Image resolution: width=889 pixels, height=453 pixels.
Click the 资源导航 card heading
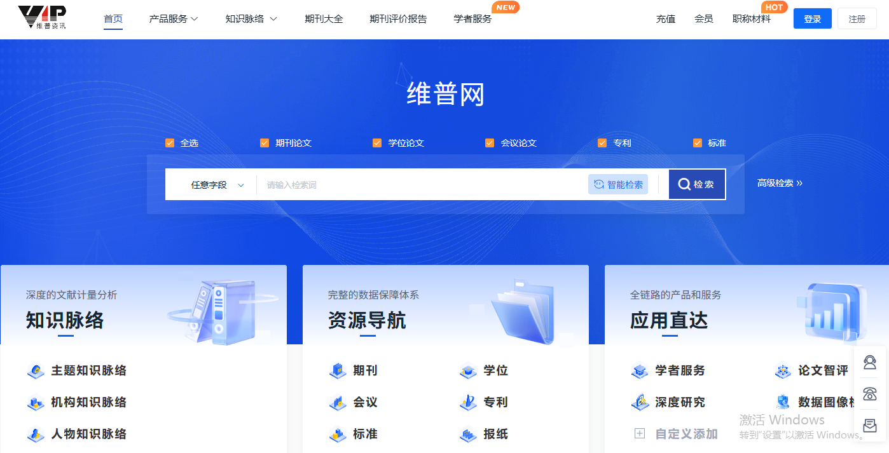[x=367, y=320]
